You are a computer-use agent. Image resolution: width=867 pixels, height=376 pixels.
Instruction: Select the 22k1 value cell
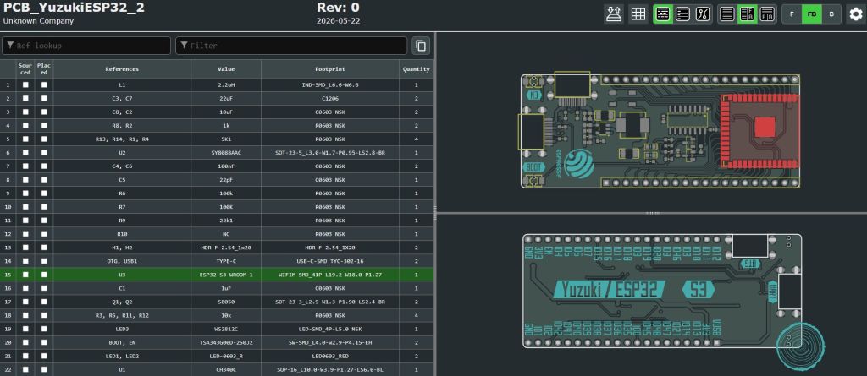pyautogui.click(x=226, y=221)
